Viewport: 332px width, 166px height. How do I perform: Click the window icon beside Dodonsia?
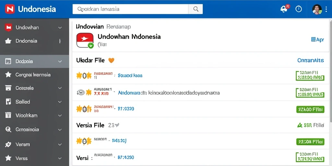click(x=8, y=61)
